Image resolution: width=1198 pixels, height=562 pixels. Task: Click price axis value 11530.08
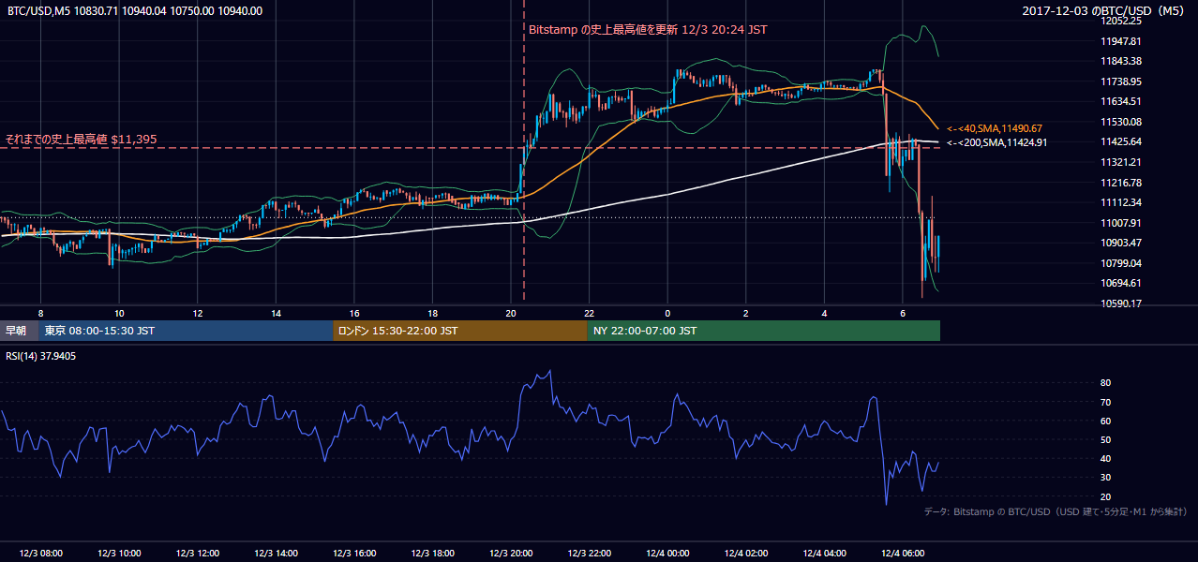[1120, 122]
